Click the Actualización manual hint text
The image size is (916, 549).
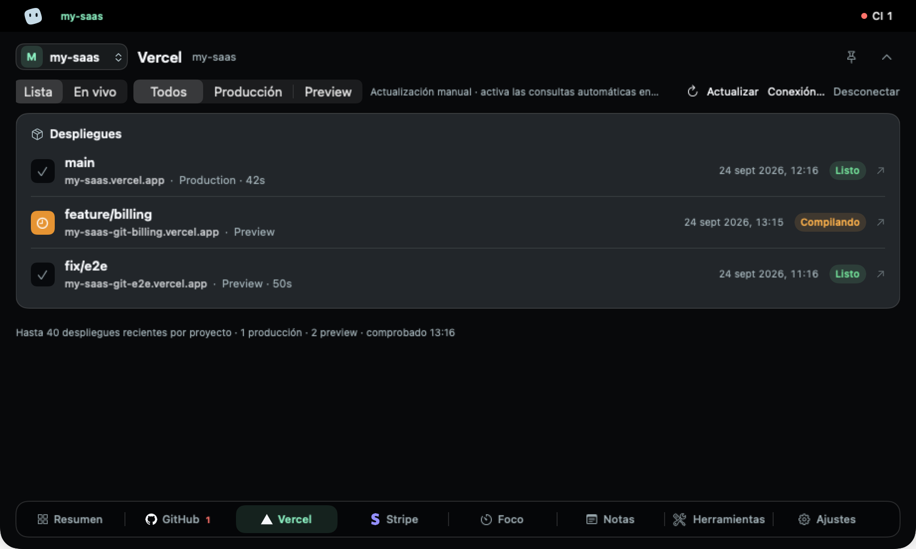pos(514,91)
